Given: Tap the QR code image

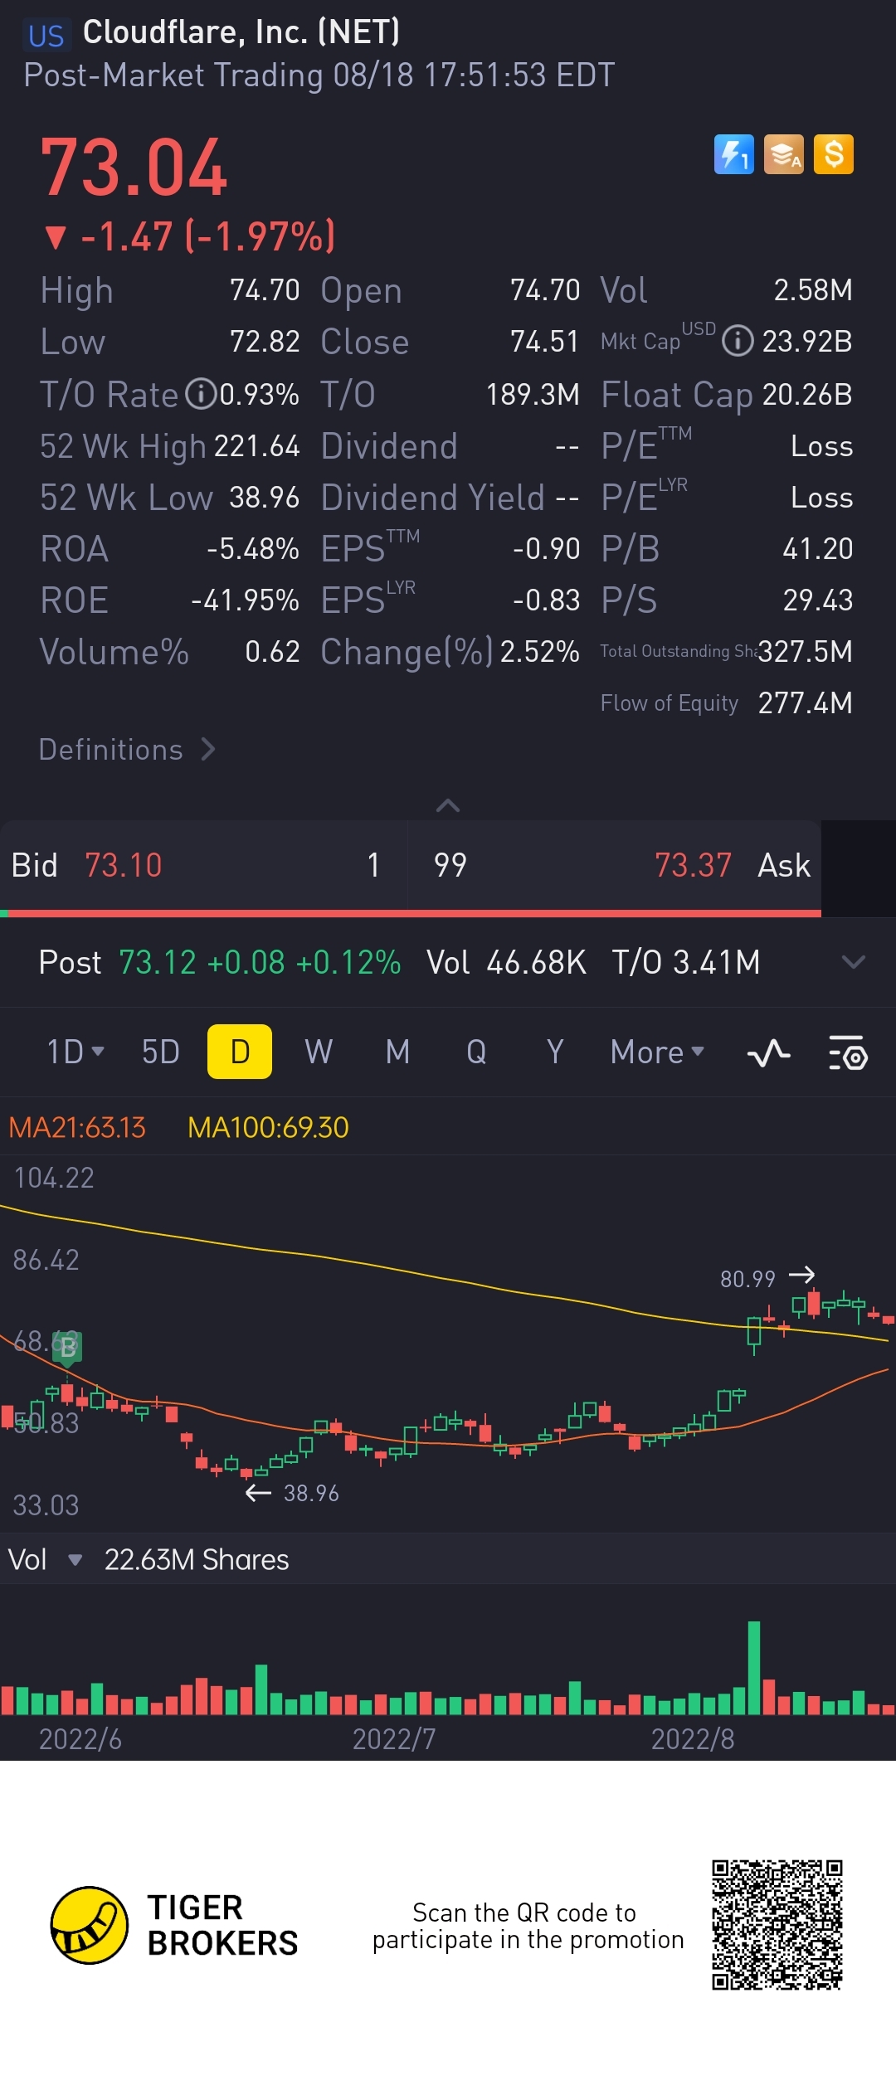Looking at the screenshot, I should pos(777,1924).
